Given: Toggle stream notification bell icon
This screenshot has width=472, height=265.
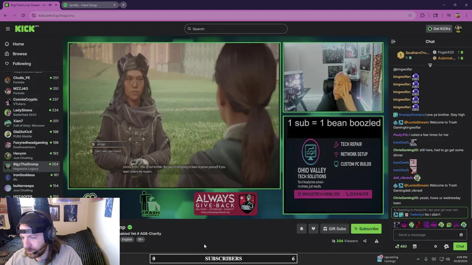Looking at the screenshot, I should (x=301, y=229).
